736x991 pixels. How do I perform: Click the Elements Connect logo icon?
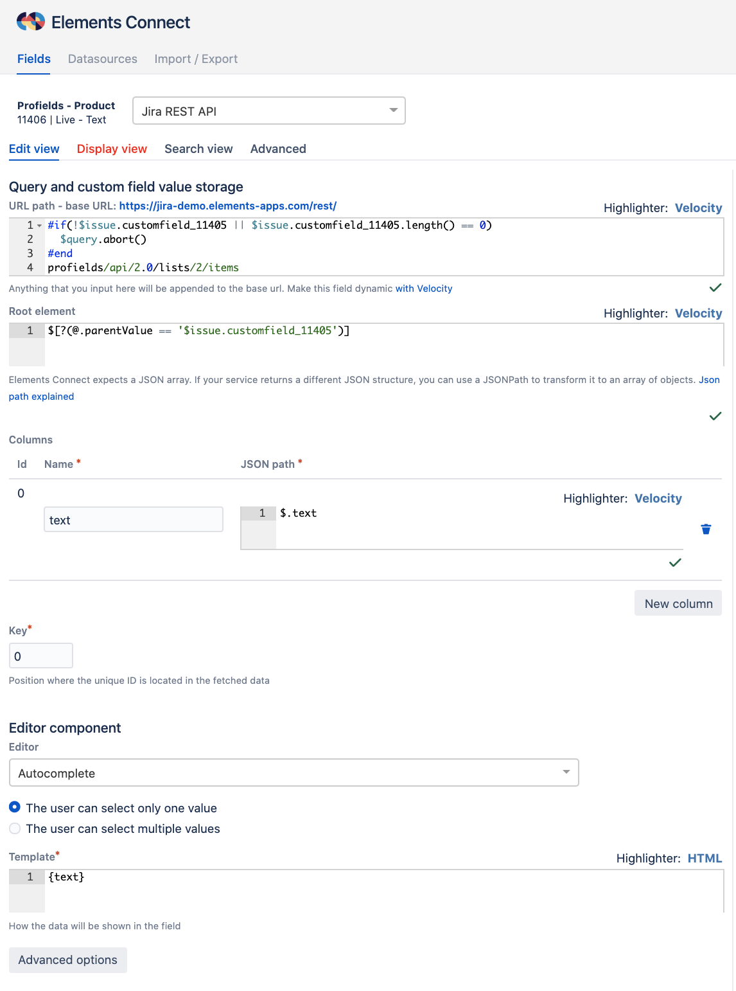(x=30, y=22)
